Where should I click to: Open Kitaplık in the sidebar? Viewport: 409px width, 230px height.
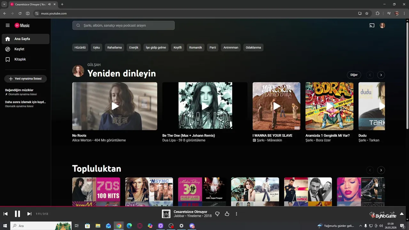click(26, 59)
